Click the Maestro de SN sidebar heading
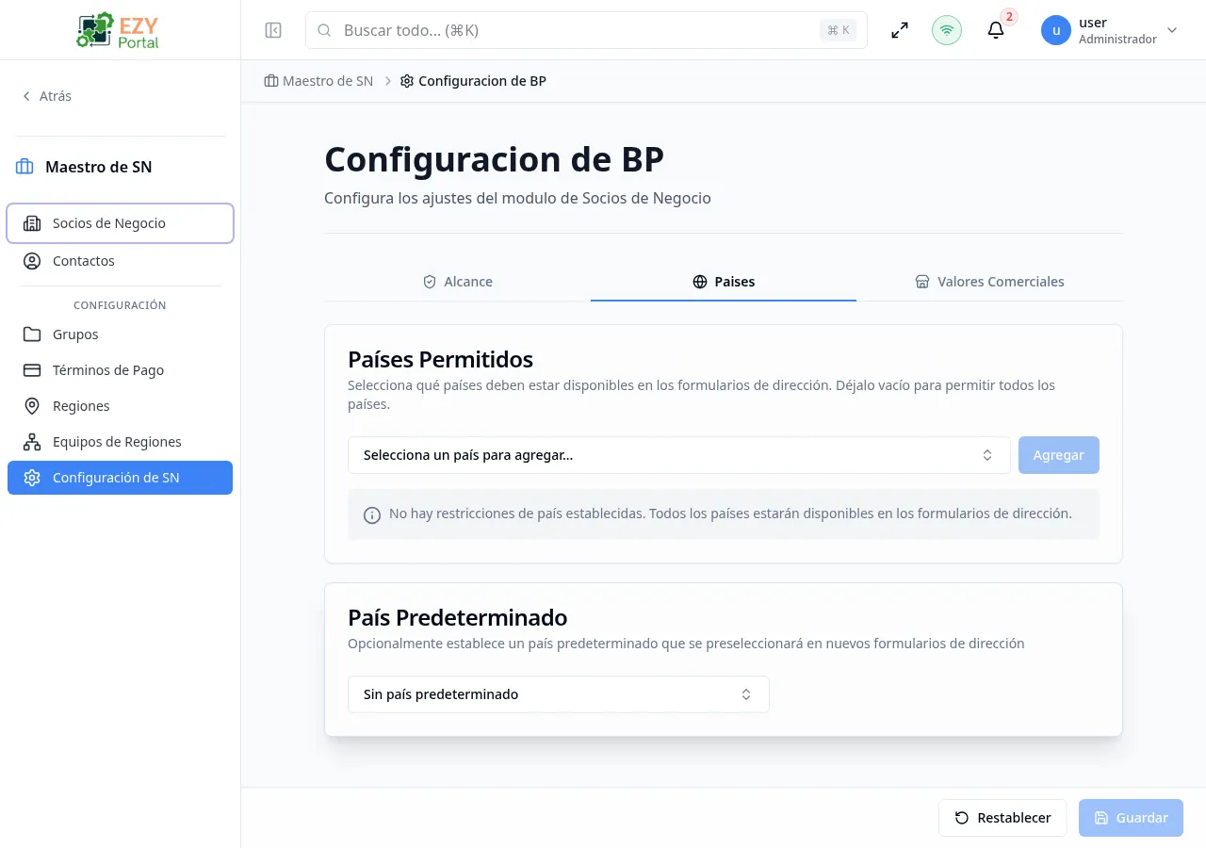This screenshot has width=1206, height=848. tap(98, 167)
